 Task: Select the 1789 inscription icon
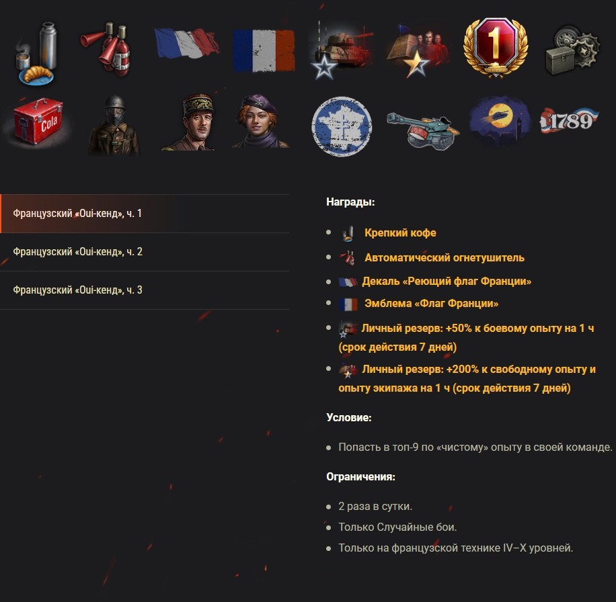(569, 120)
